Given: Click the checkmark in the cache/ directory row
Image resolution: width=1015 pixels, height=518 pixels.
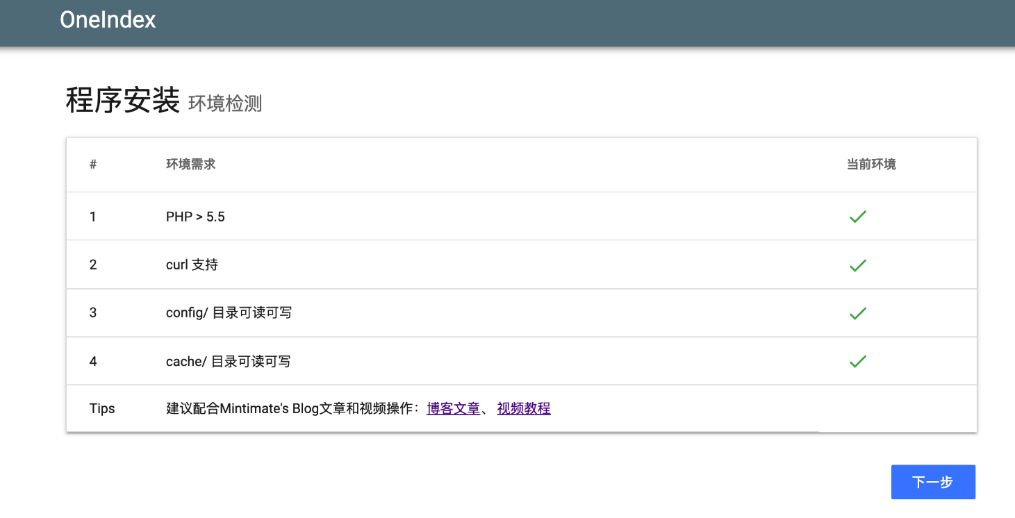Looking at the screenshot, I should (x=857, y=361).
